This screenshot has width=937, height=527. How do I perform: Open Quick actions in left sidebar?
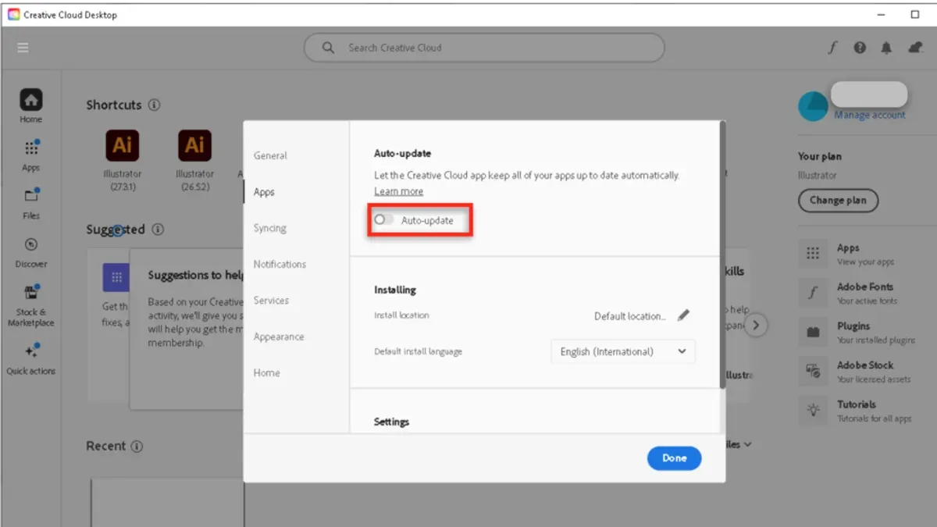(x=30, y=358)
